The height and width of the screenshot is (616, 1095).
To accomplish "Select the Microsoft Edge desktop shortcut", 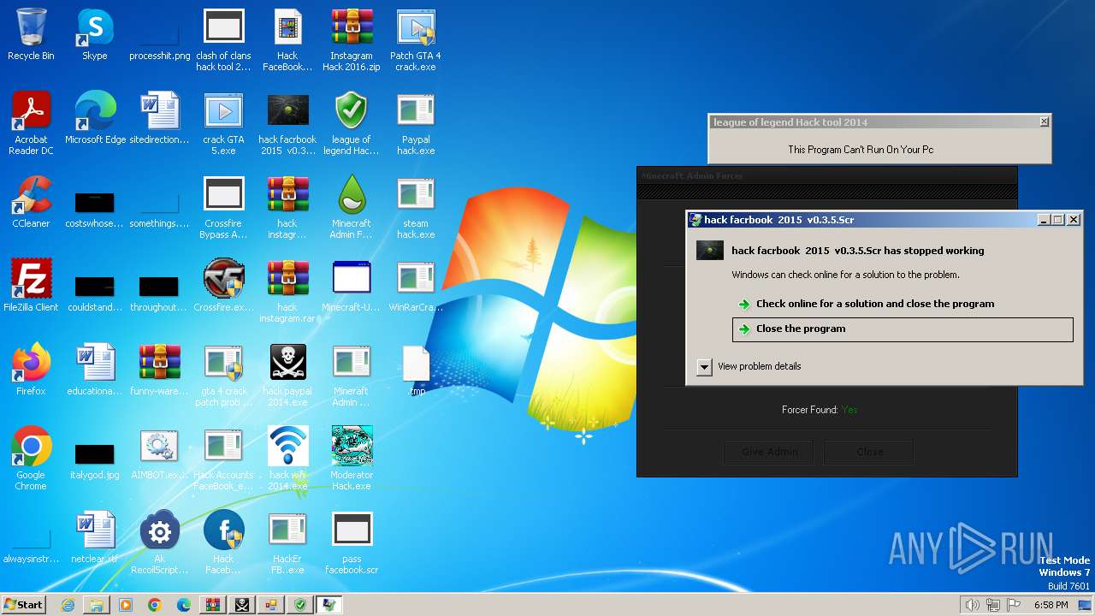I will pos(95,118).
